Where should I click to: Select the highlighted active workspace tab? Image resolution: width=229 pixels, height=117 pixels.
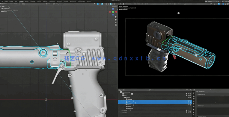click(x=21, y=1)
